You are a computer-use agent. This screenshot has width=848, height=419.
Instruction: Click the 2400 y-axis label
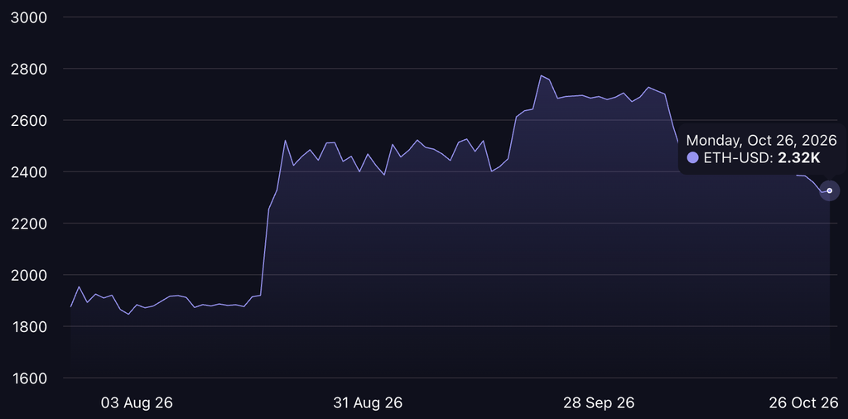pos(29,172)
